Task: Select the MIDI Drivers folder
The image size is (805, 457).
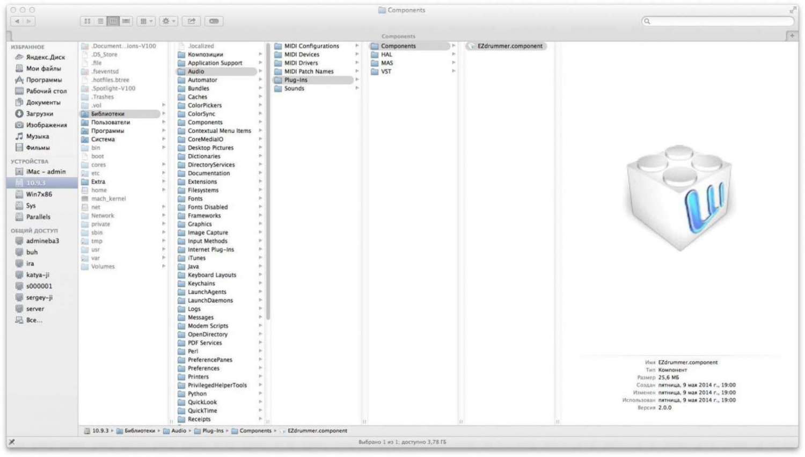Action: tap(301, 63)
